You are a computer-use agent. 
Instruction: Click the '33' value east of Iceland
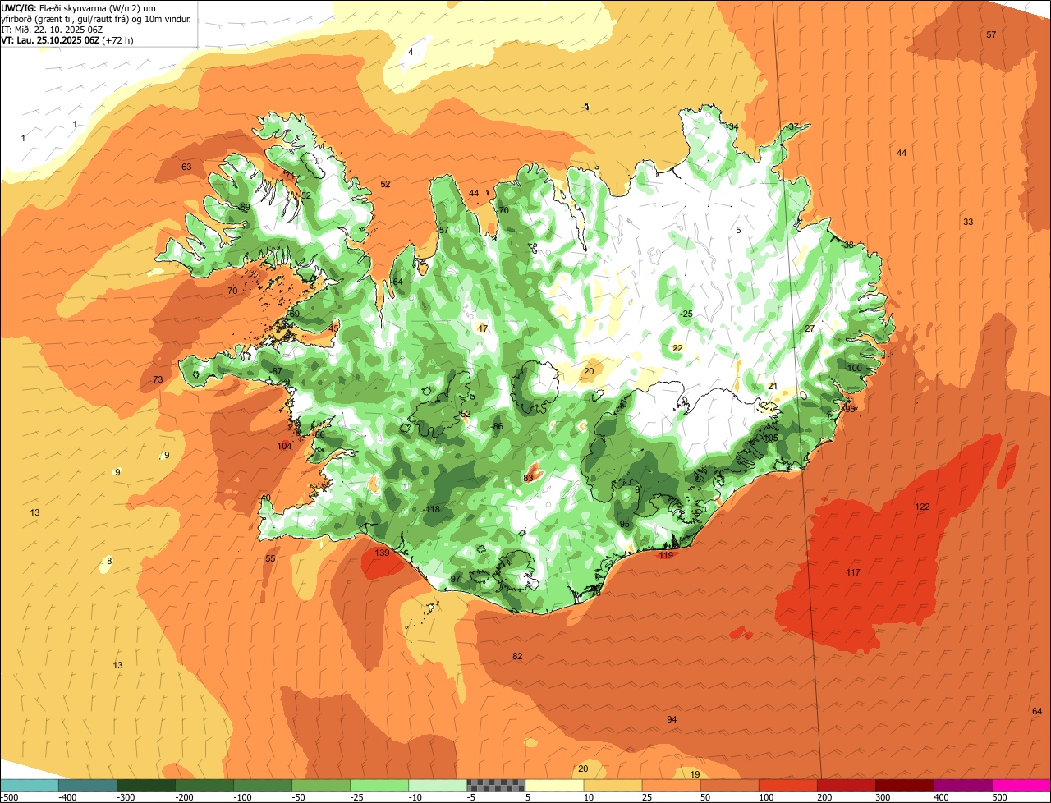tap(968, 222)
